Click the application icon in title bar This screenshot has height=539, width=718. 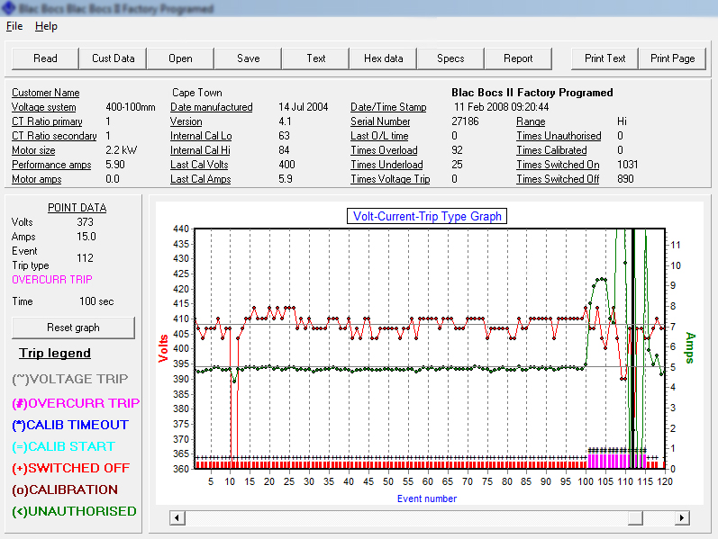click(x=9, y=8)
